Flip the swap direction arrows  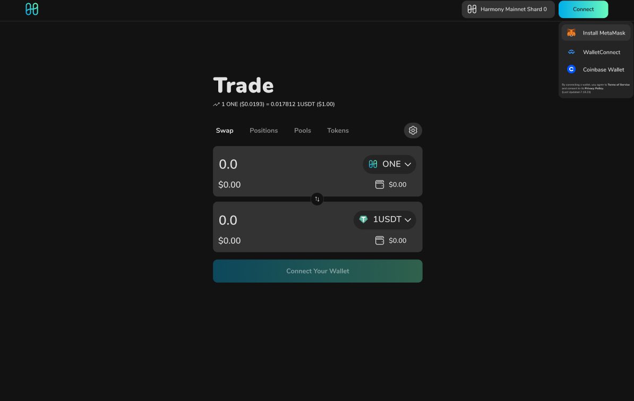click(317, 199)
